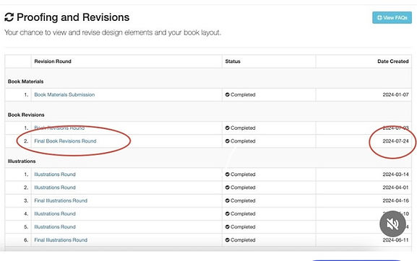Click the Book Materials section heading
The image size is (417, 261).
(x=25, y=81)
